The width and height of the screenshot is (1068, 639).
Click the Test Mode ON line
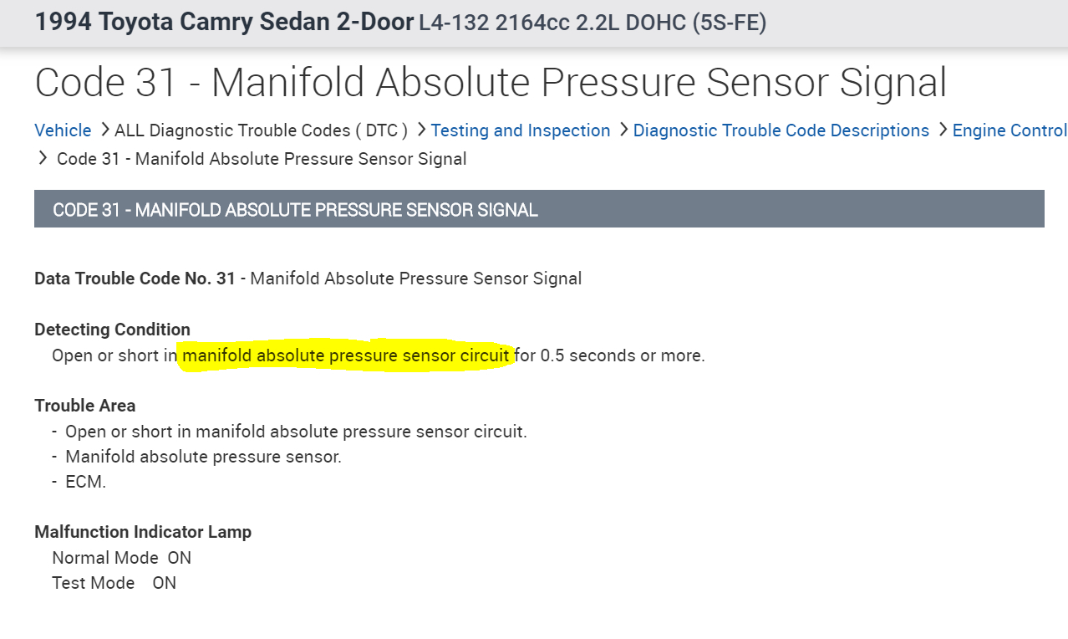[x=114, y=583]
